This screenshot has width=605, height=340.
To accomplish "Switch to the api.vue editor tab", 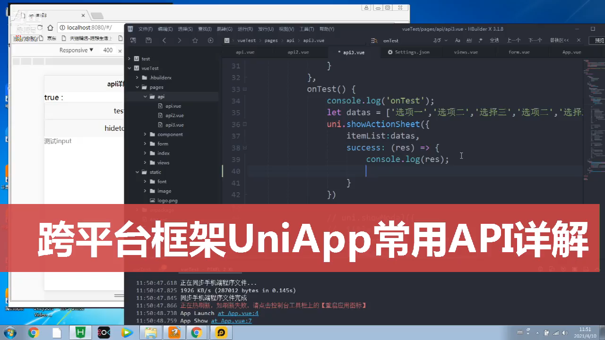I will 245,52.
